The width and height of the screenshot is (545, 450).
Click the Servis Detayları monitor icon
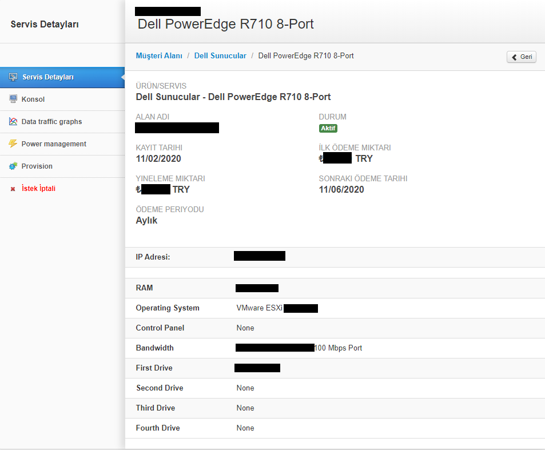[x=13, y=77]
